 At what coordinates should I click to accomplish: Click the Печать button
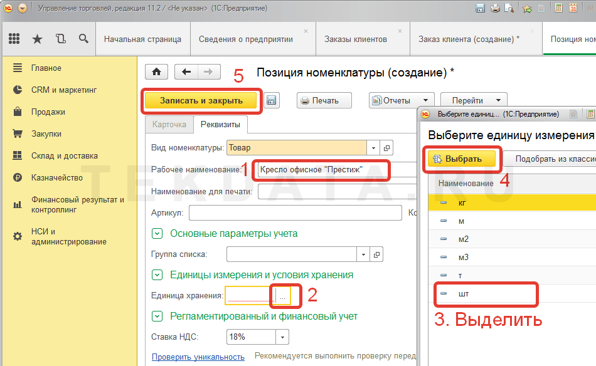pos(324,101)
